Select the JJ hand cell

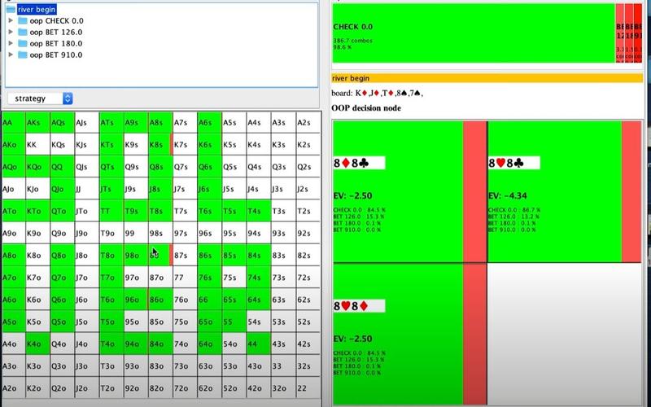pos(87,189)
